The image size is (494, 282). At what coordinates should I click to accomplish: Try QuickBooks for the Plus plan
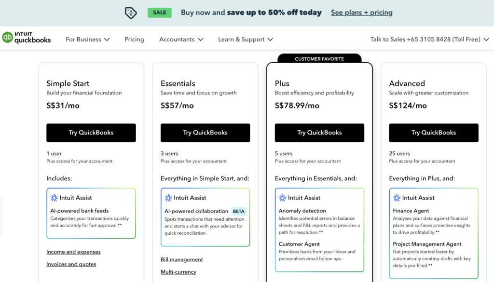tap(319, 133)
